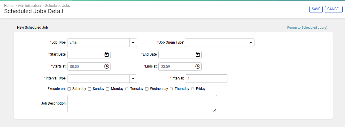Viewport: 345px width, 127px height.
Task: Click the CANCEL button
Action: 334,9
